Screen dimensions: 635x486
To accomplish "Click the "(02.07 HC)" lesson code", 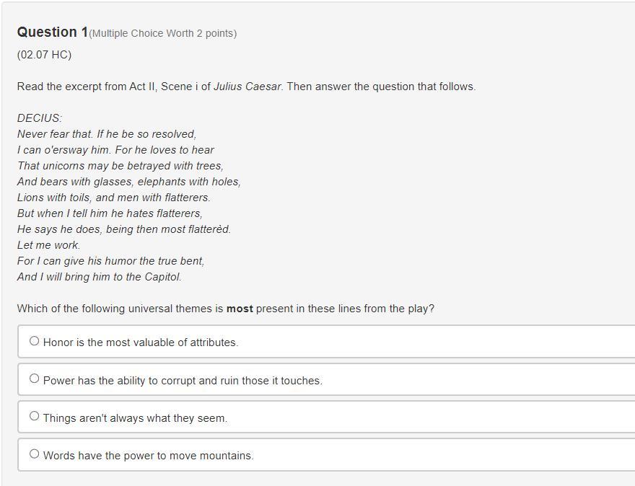I will click(44, 55).
